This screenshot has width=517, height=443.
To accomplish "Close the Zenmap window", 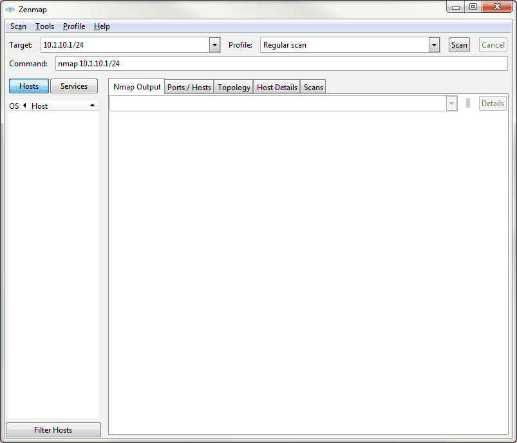I will click(497, 6).
